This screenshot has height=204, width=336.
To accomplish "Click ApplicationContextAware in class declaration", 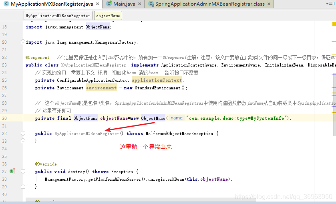I will (x=189, y=65).
